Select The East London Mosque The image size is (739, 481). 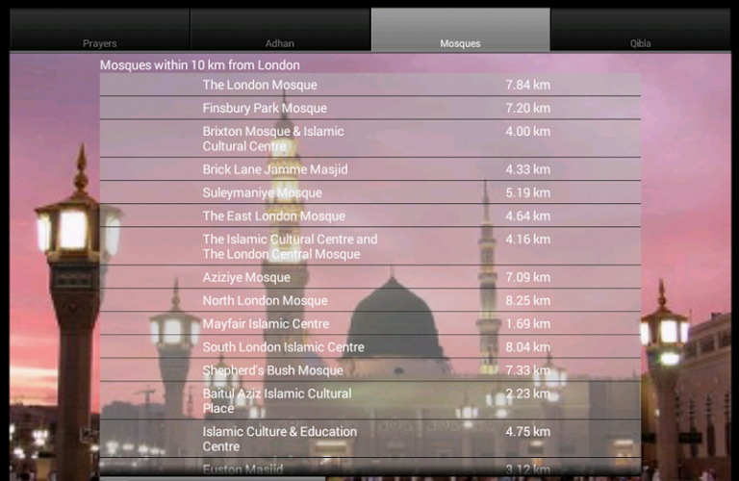[369, 215]
